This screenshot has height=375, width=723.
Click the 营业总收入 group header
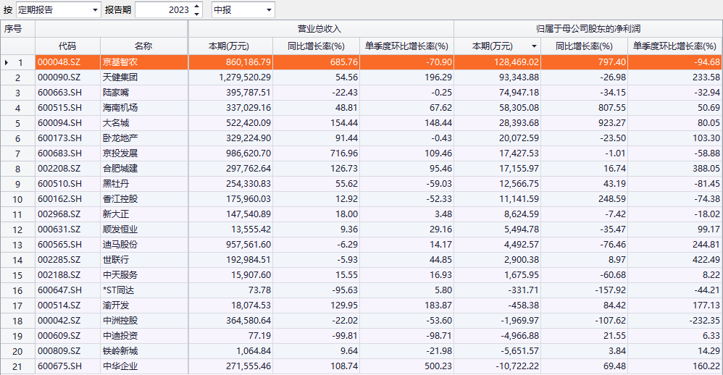point(320,29)
